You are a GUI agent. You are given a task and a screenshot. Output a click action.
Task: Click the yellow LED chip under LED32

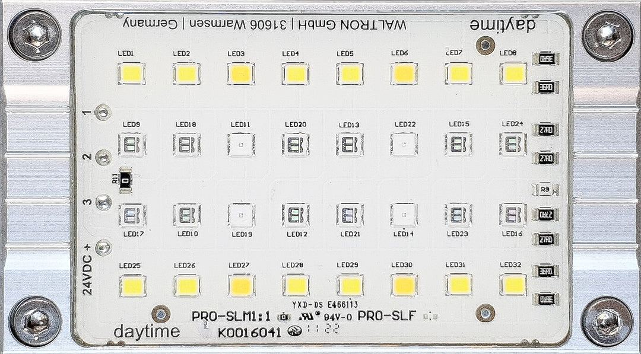tap(513, 285)
